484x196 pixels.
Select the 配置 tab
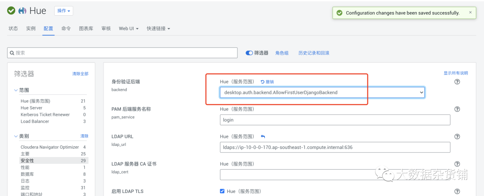click(48, 28)
